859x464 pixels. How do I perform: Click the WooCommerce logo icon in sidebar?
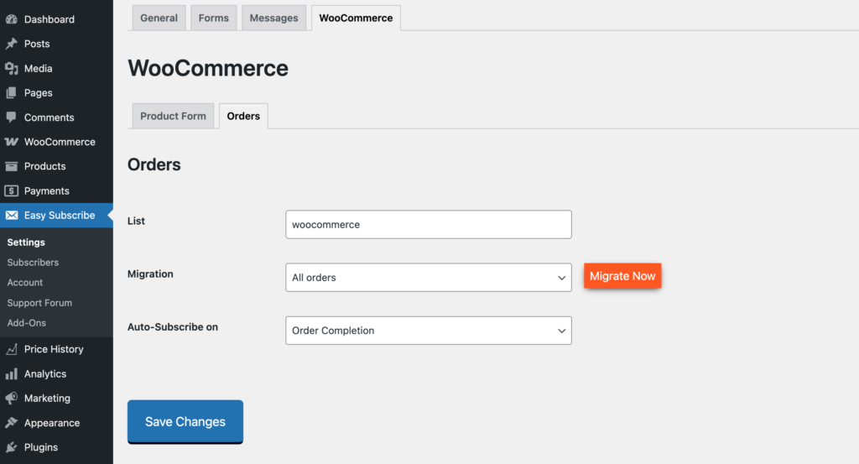[12, 142]
